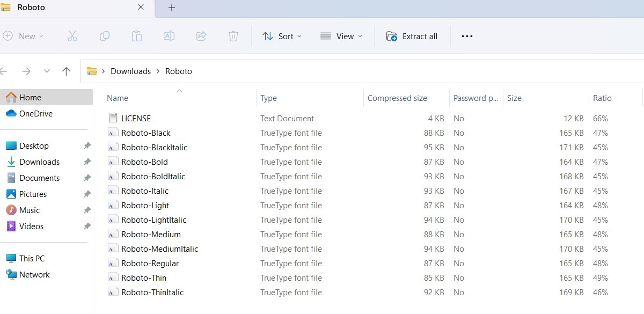Open the Downloads breadcrumb link

click(130, 71)
